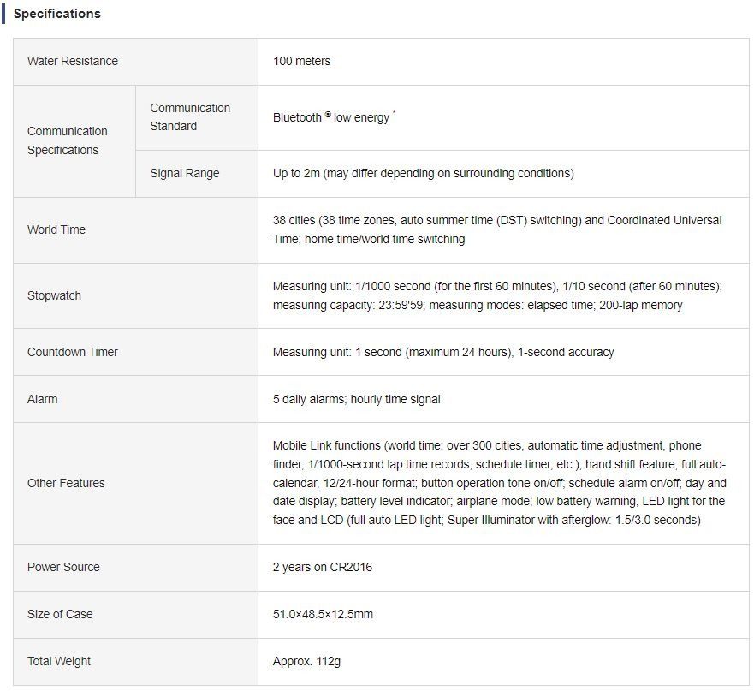Click the World Time row label
This screenshot has width=754, height=691.
tap(56, 229)
